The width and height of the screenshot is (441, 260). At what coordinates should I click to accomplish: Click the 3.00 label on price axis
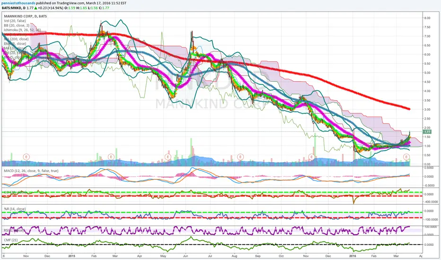[427, 109]
